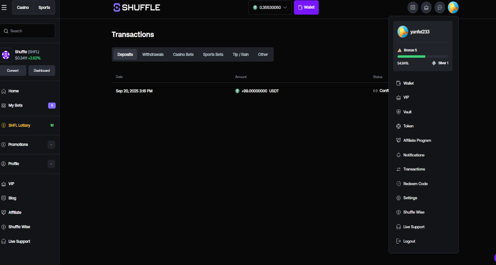Click the Convert button
Screen dimensions: 496x265
(x=13, y=71)
